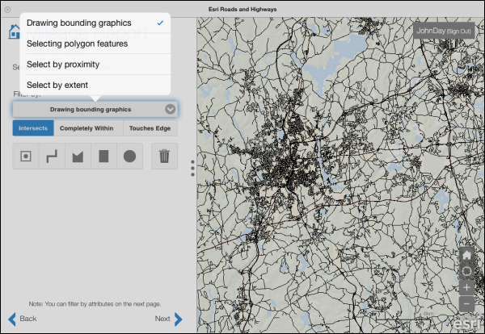Click the map home extent button

(x=466, y=256)
